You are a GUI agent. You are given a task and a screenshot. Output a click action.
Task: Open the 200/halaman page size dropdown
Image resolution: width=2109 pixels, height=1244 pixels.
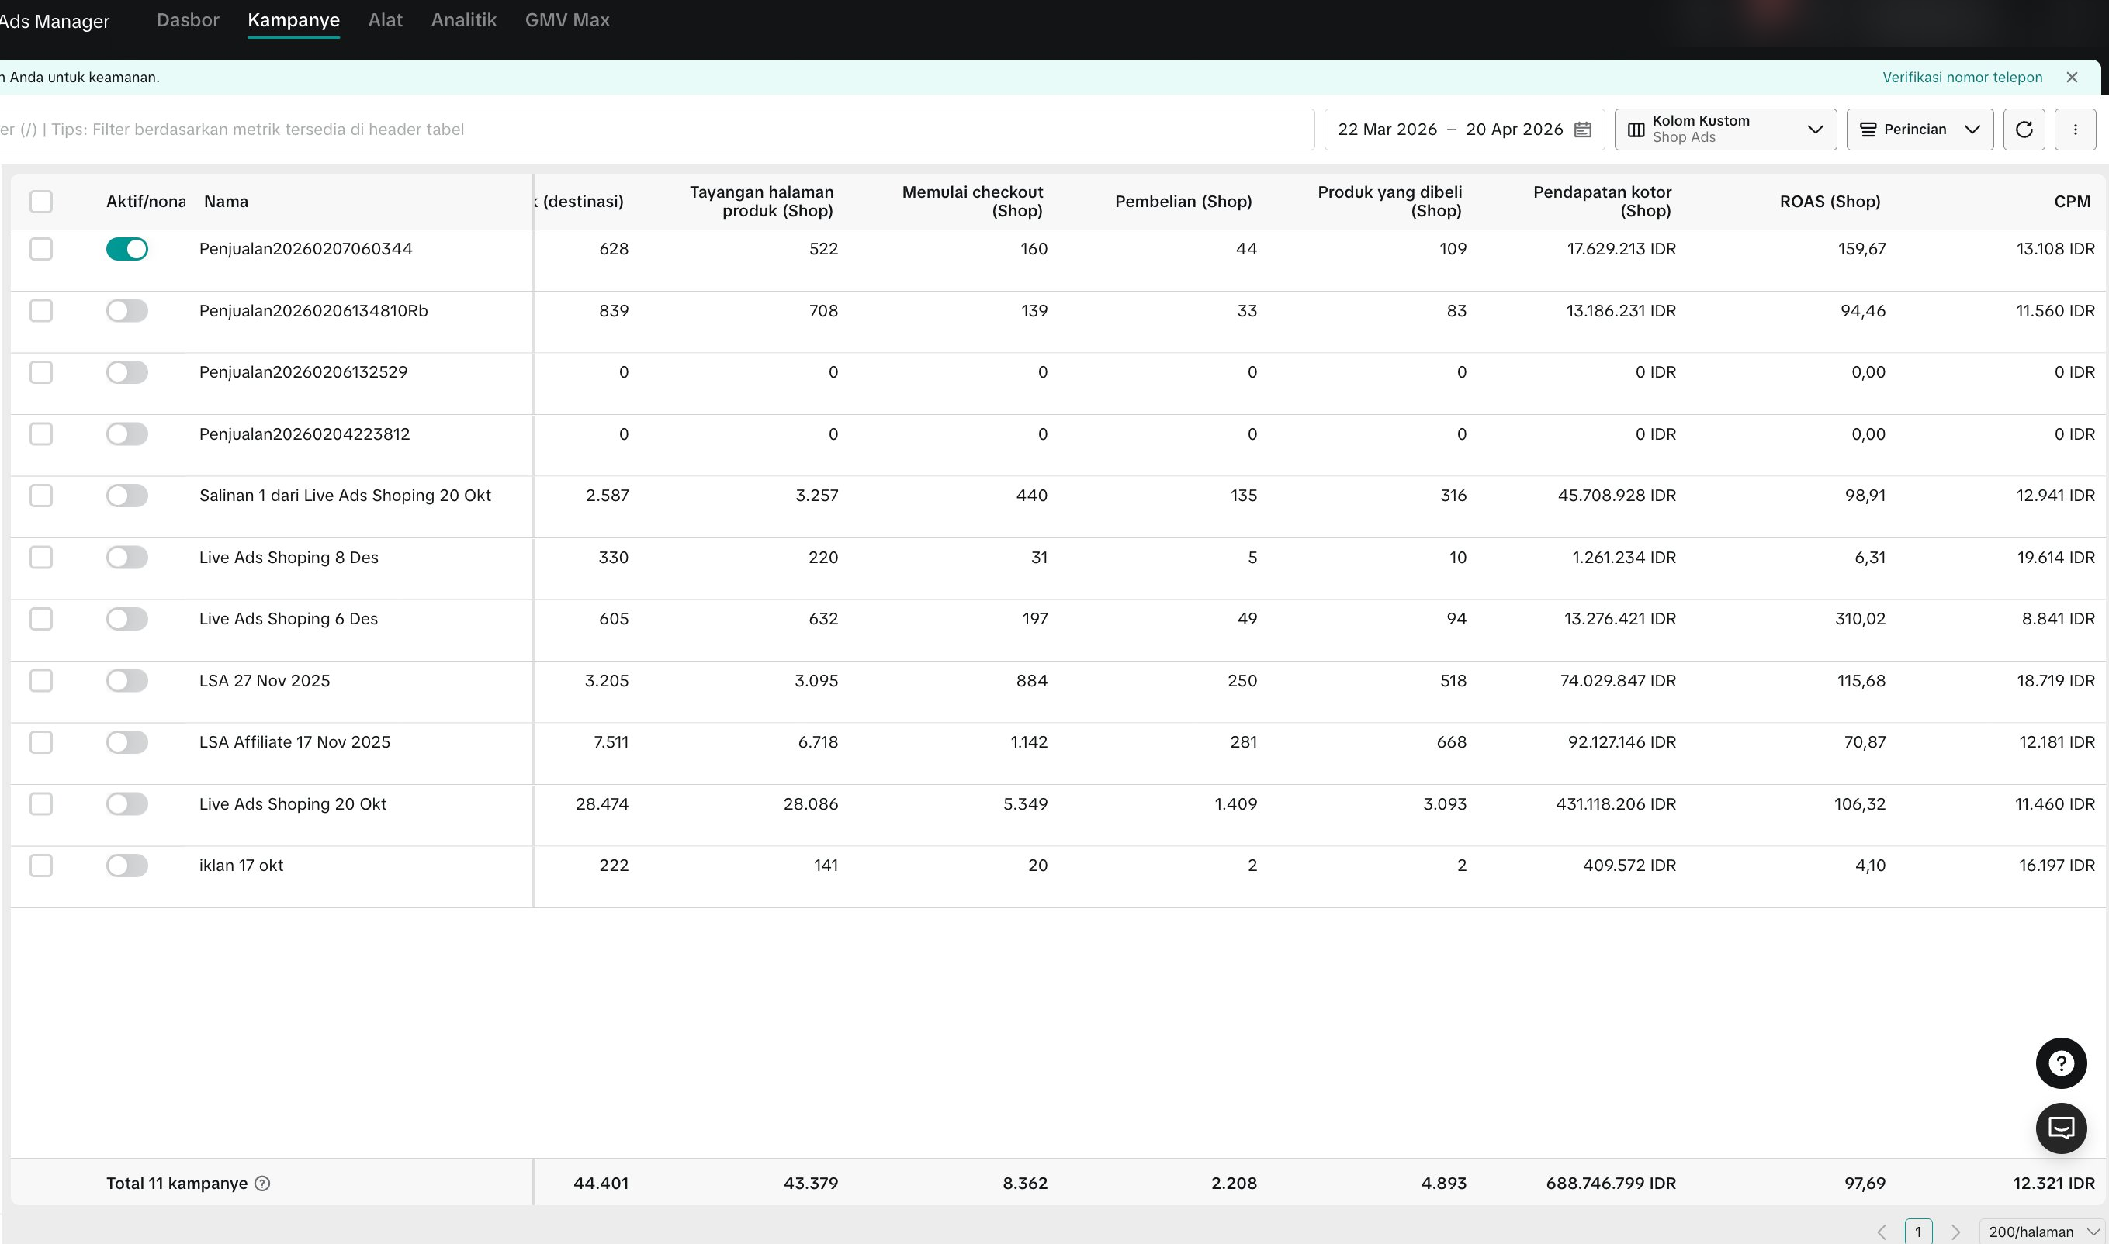2043,1232
